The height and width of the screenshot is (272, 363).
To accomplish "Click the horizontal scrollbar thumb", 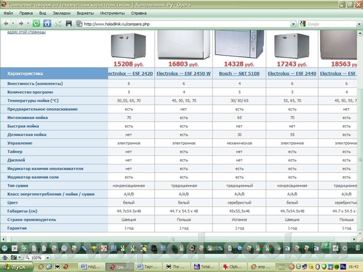I will click(x=172, y=239).
